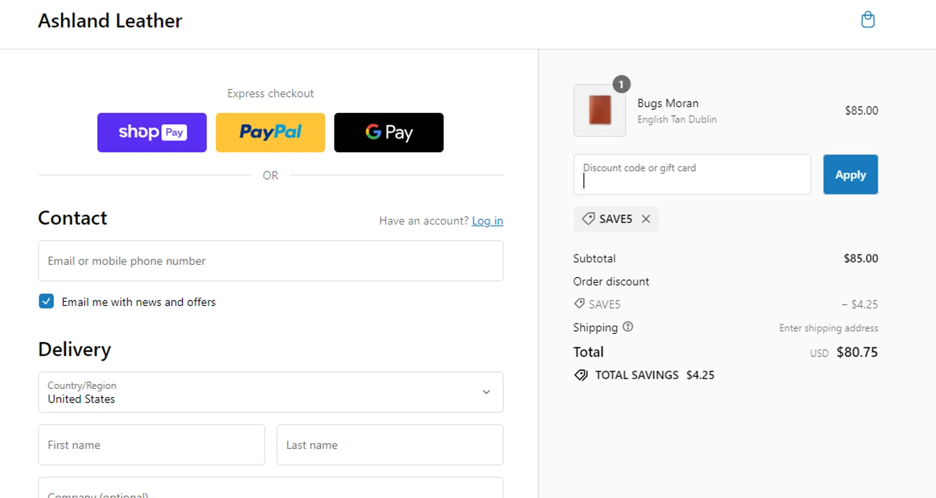
Task: Go to Ashland Leather store home
Action: click(110, 21)
